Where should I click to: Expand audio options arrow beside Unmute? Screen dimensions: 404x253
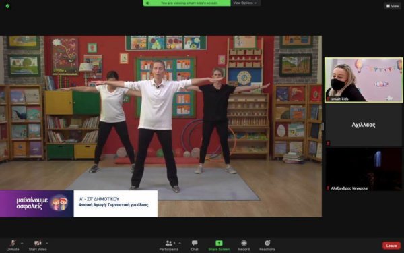(22, 243)
